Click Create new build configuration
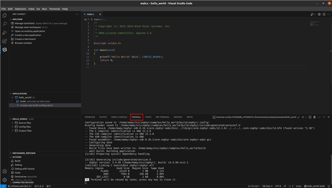Screen dimensions: 332x188 (45, 105)
